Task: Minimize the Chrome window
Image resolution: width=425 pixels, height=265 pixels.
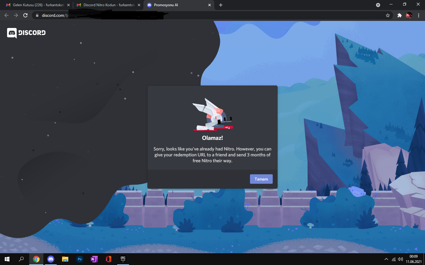Action: click(391, 4)
